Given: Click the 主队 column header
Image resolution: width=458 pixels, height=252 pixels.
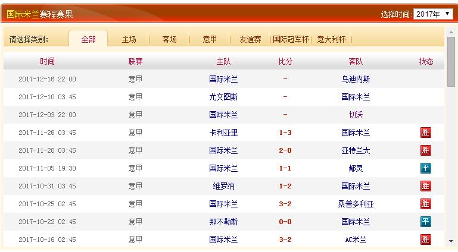Looking at the screenshot, I should [223, 61].
